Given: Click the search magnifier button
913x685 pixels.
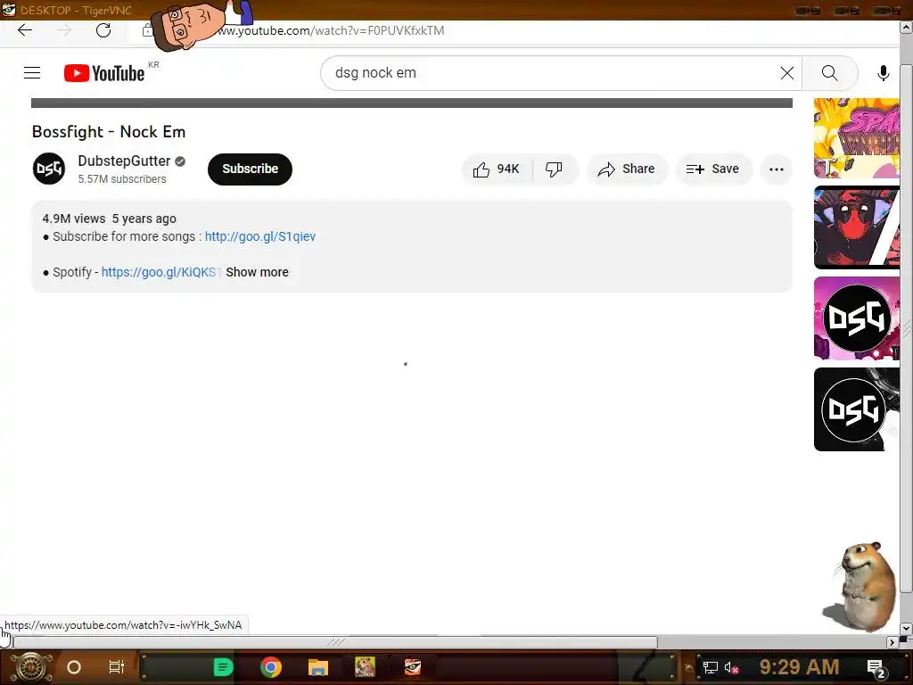Looking at the screenshot, I should tap(830, 73).
